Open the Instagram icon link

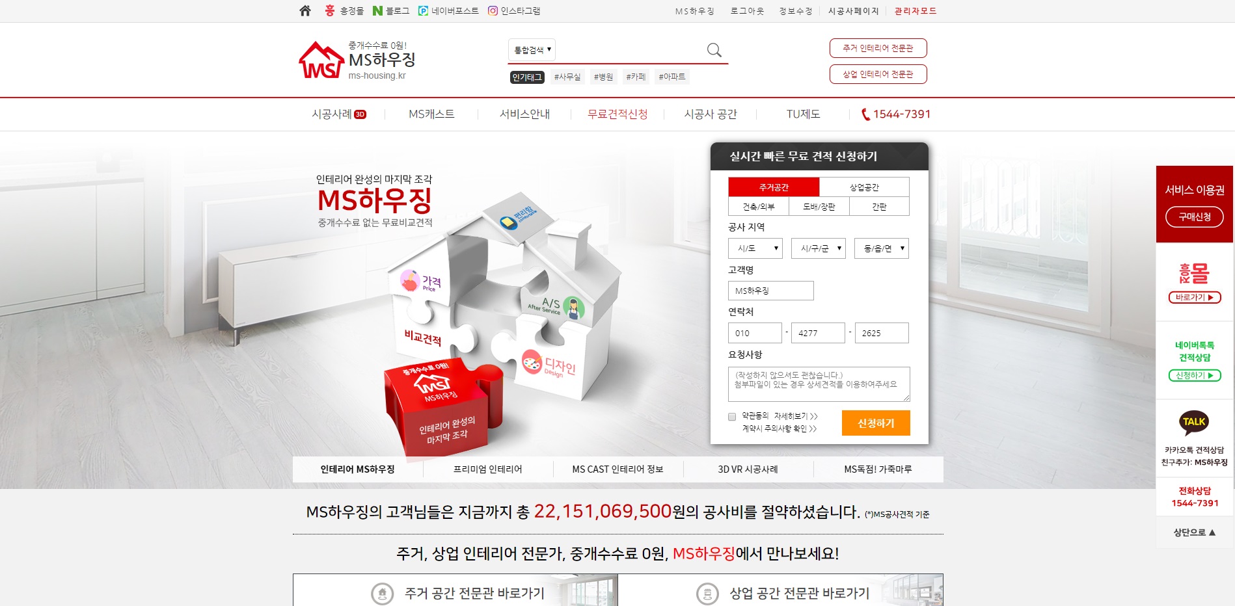click(493, 10)
